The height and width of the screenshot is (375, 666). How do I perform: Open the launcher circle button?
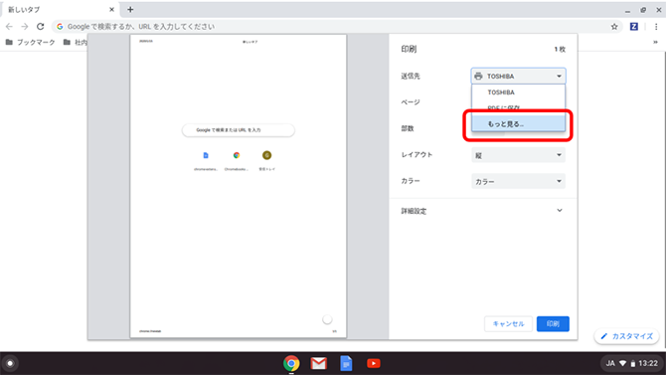click(10, 363)
